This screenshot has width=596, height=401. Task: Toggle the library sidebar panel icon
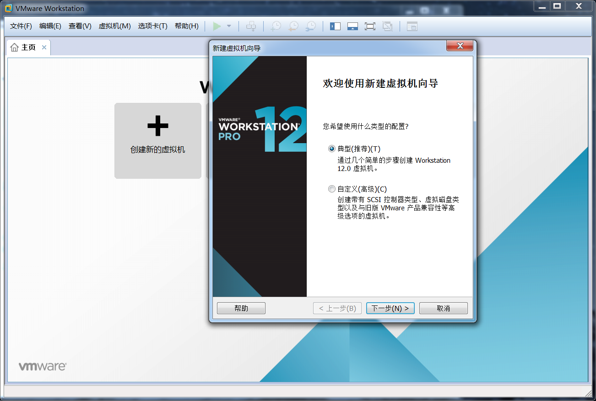click(335, 26)
